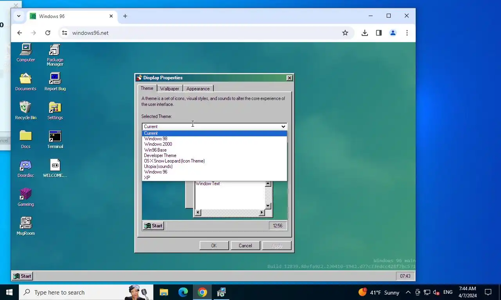The image size is (501, 300).
Task: Open Chrome downloads
Action: pyautogui.click(x=365, y=33)
